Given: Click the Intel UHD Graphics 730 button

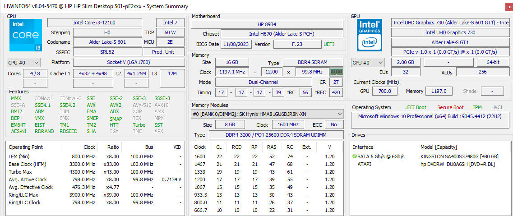Looking at the screenshot, I should pyautogui.click(x=450, y=32).
